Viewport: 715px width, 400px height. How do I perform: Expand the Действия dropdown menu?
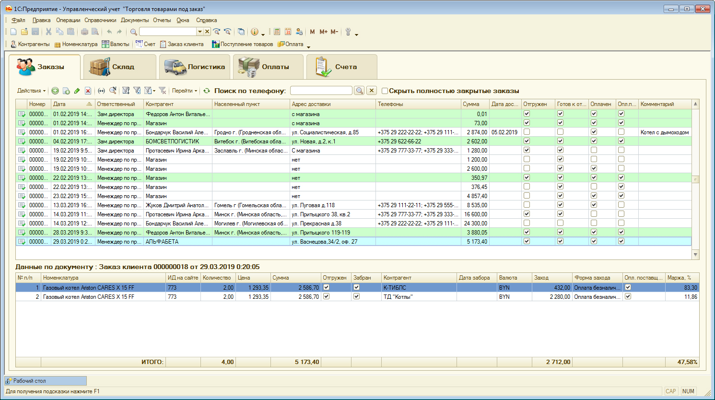coord(32,91)
